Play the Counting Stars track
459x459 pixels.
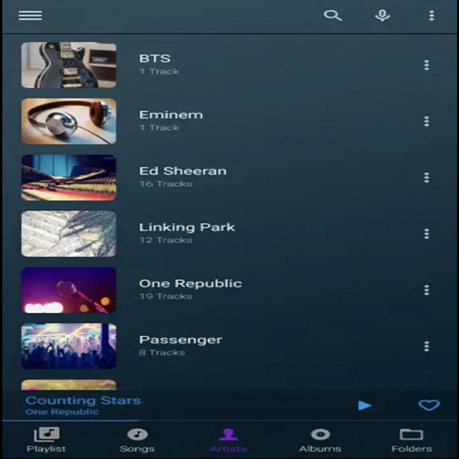click(x=364, y=406)
